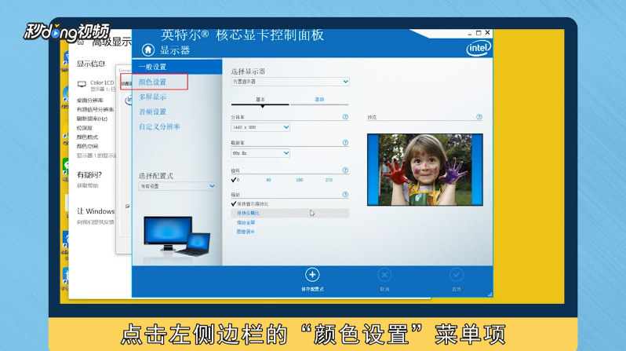Click the Intel logo in the header
This screenshot has width=626, height=351.
479,49
